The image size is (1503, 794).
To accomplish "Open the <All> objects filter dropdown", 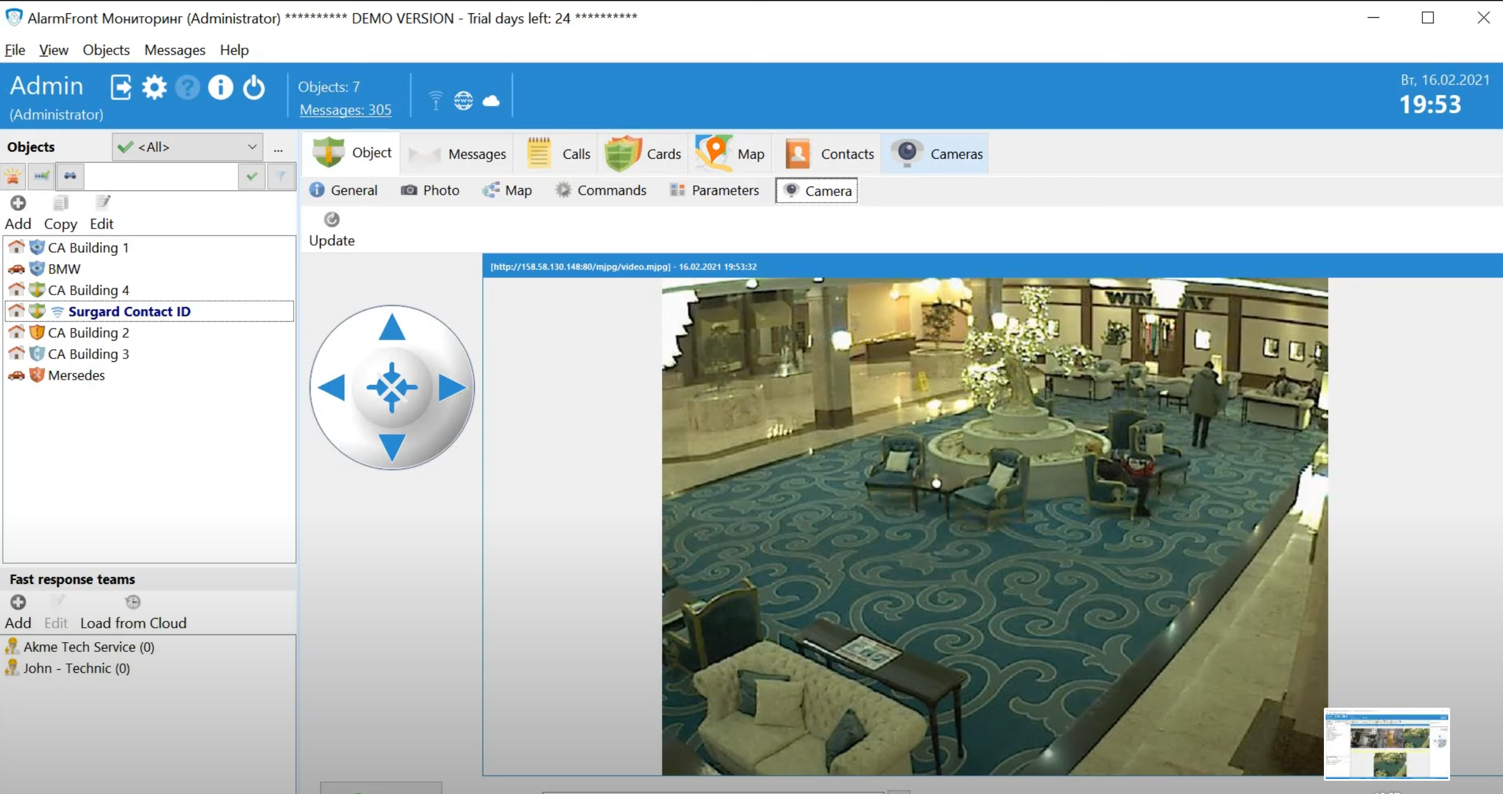I will (x=188, y=147).
